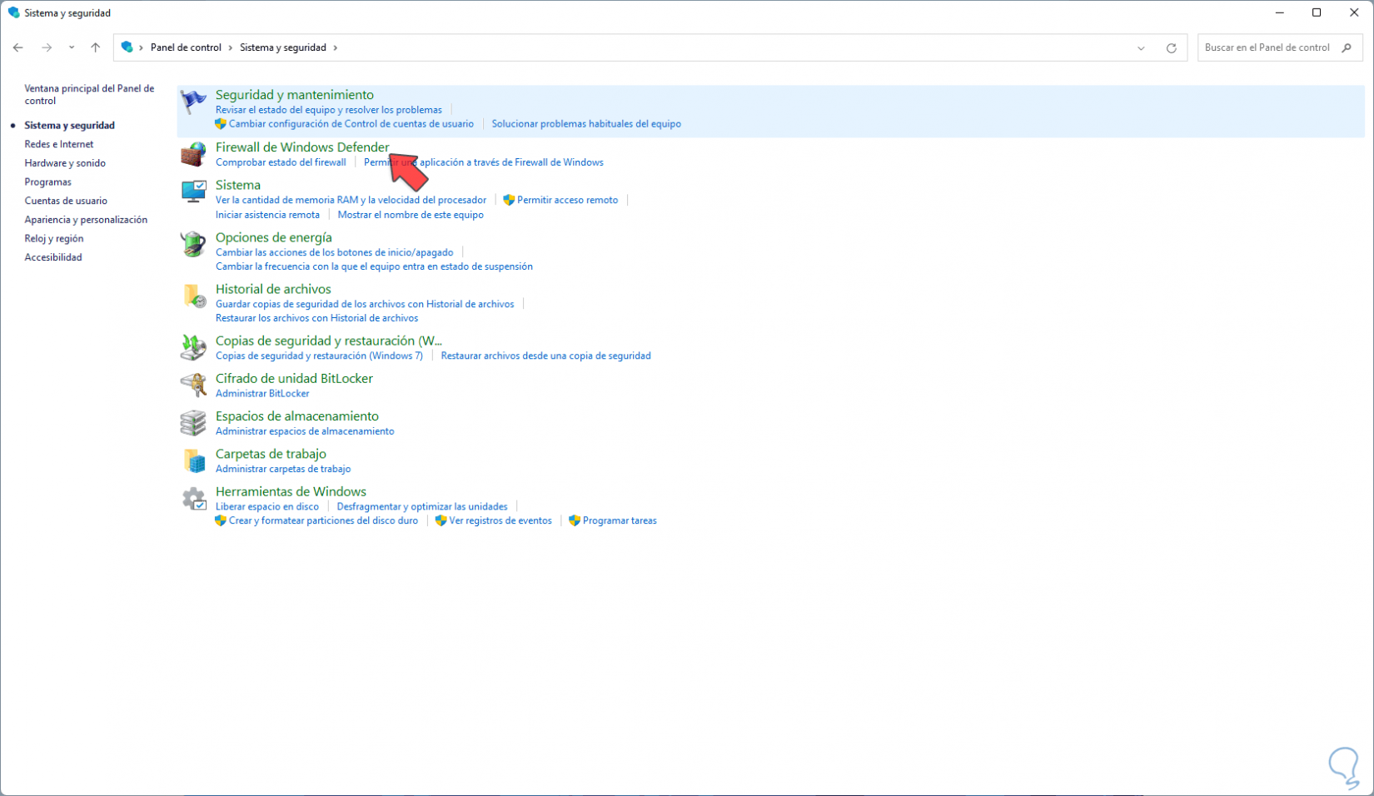This screenshot has width=1374, height=796.
Task: Go back with the Back arrow
Action: 18,47
